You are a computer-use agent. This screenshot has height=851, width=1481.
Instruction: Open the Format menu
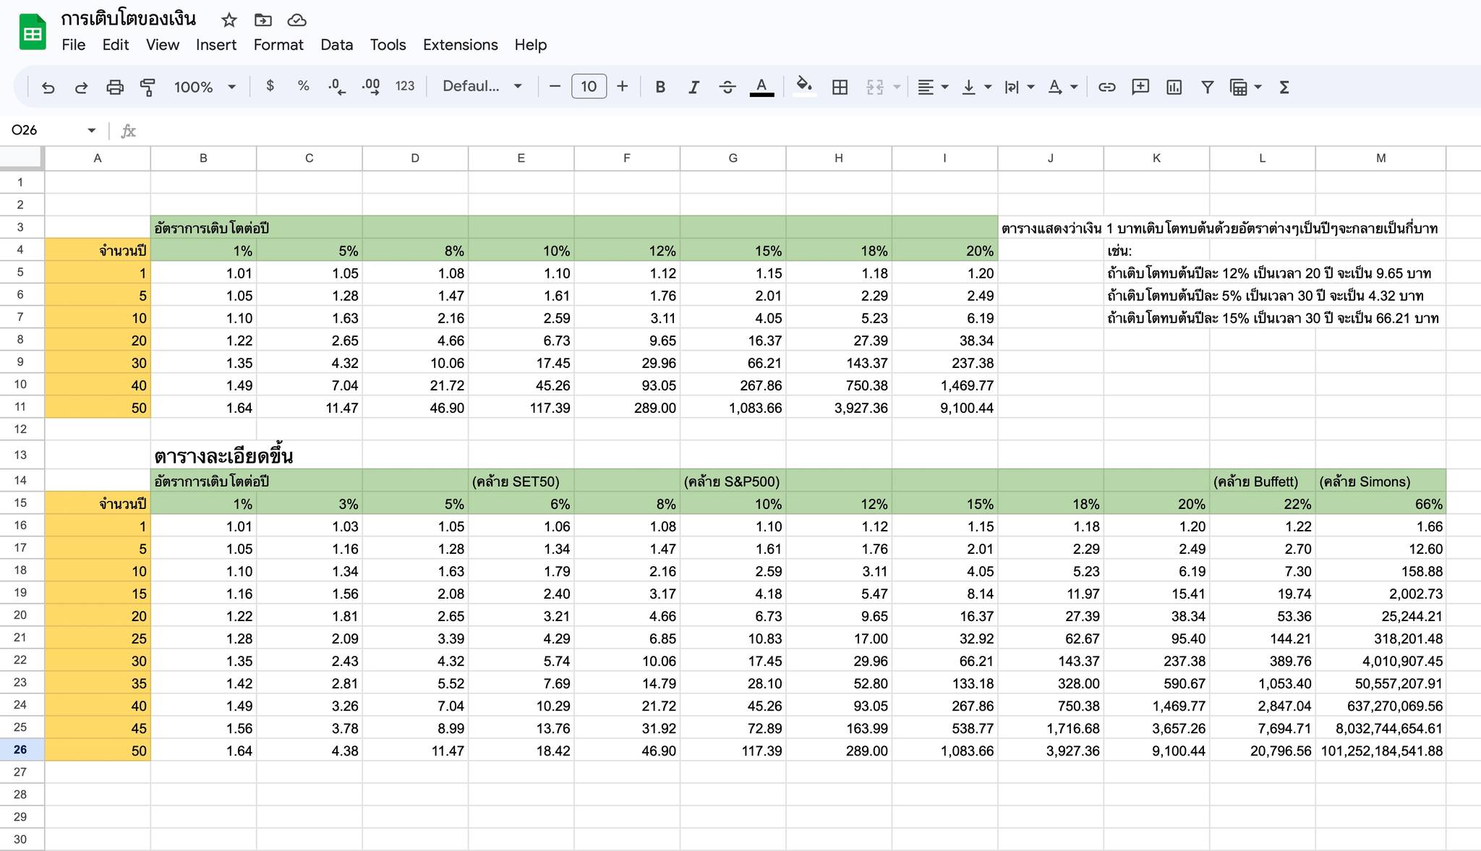[x=278, y=45]
